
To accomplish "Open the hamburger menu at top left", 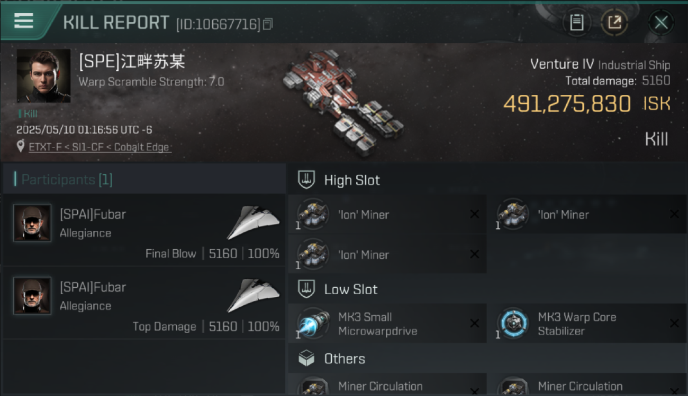I will [24, 21].
